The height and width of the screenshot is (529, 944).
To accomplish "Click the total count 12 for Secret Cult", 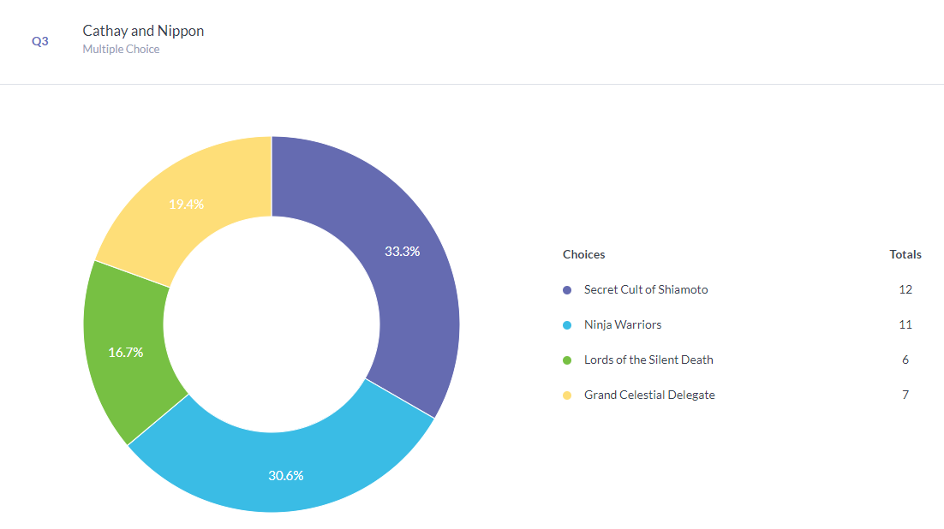I will click(905, 289).
